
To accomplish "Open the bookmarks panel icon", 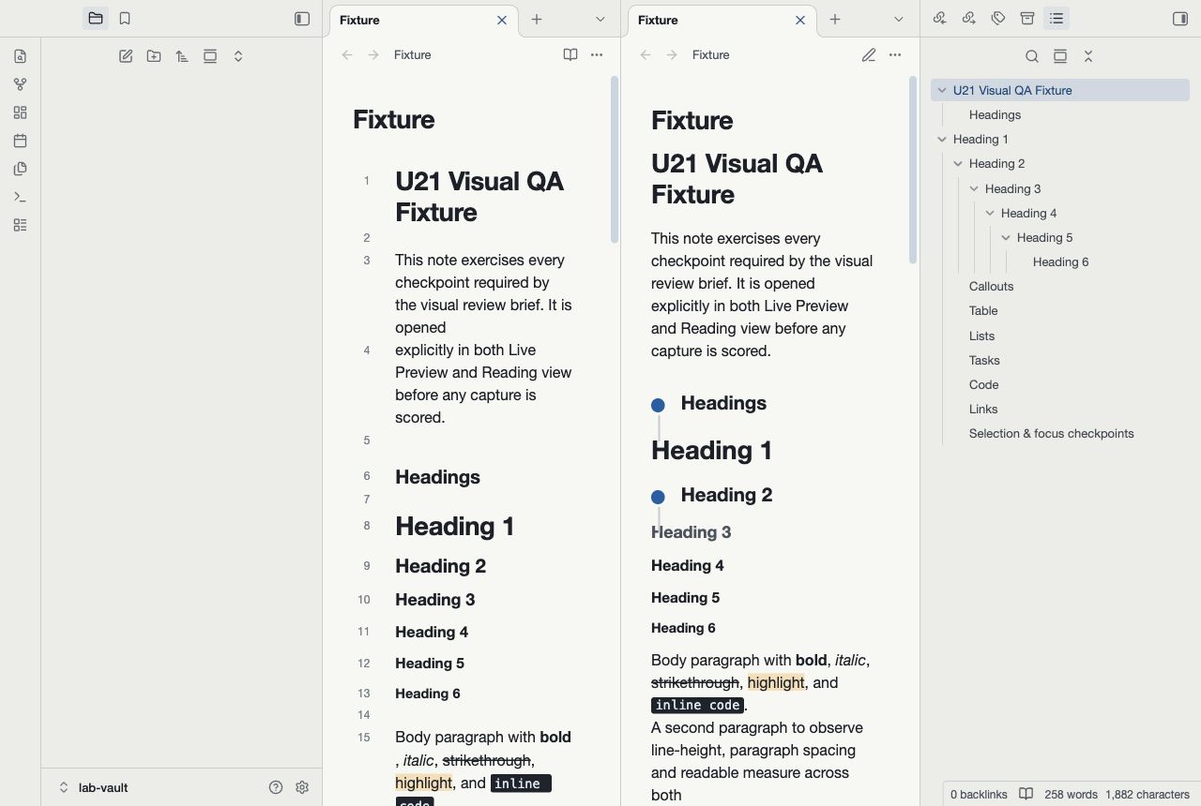I will click(x=125, y=19).
